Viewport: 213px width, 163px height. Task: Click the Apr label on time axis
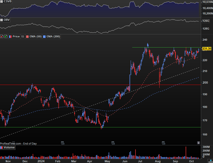pos(89,161)
